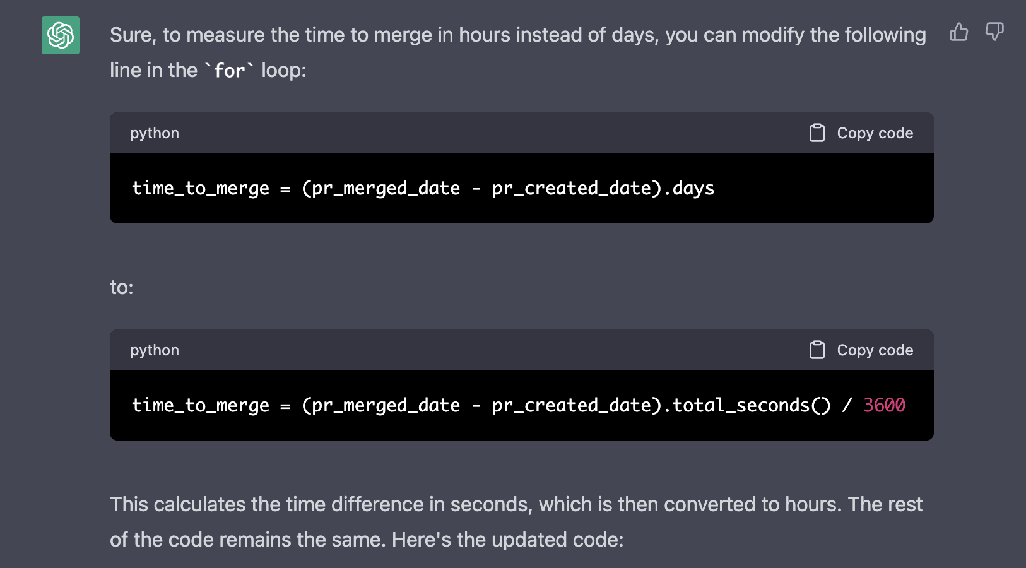Click clipboard icon in first code block
This screenshot has width=1026, height=568.
(x=817, y=133)
